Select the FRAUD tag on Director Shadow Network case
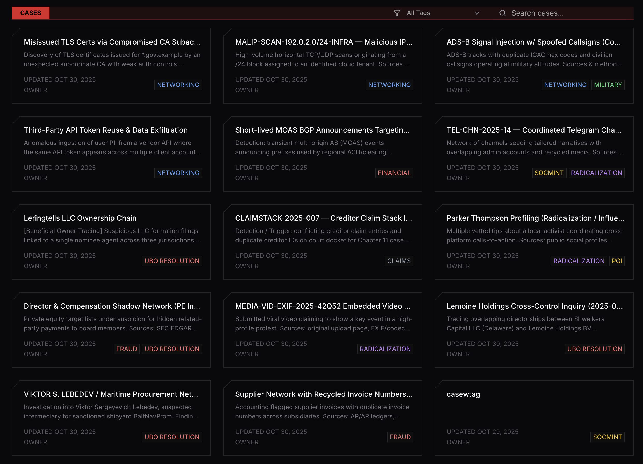Viewport: 643px width, 464px height. (x=126, y=349)
